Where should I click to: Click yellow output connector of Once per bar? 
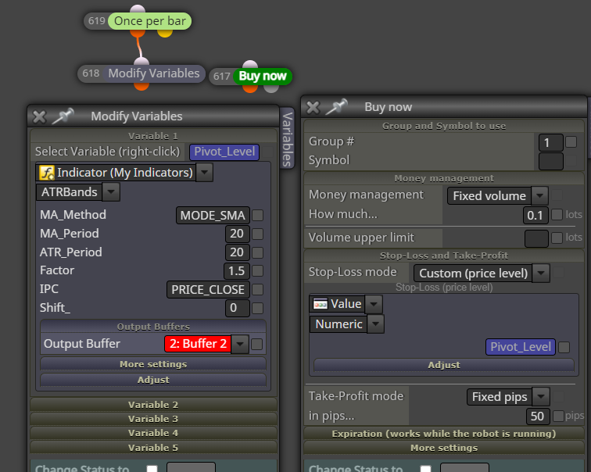[x=165, y=33]
